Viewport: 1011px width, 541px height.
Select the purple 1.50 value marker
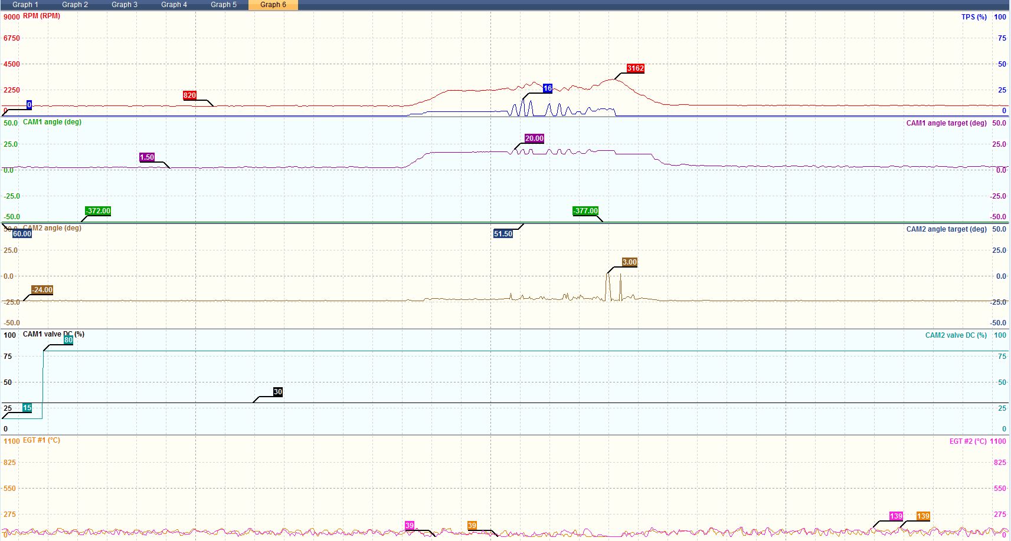tap(146, 157)
